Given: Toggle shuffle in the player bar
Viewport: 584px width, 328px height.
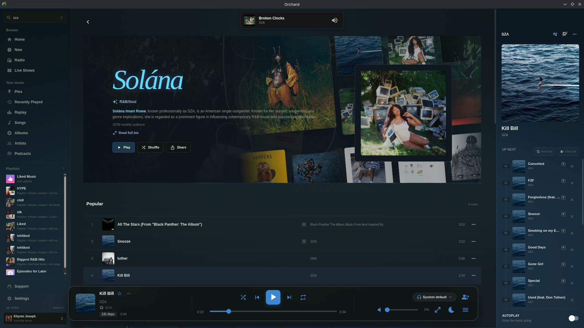Looking at the screenshot, I should [243, 297].
